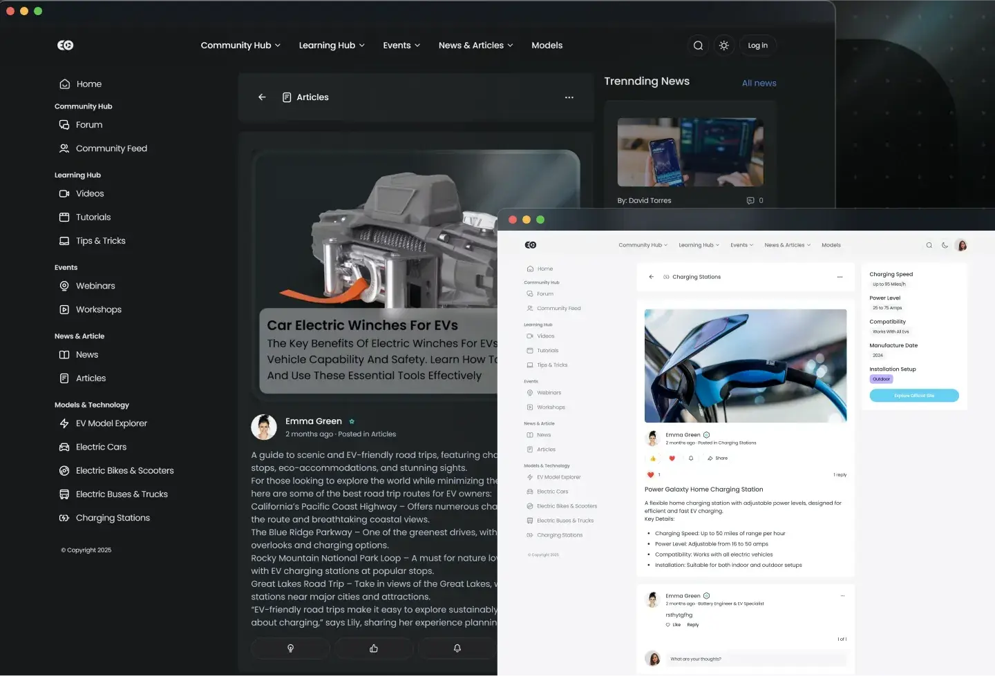Screen dimensions: 995x676
Task: Click All news link
Action: coord(759,84)
